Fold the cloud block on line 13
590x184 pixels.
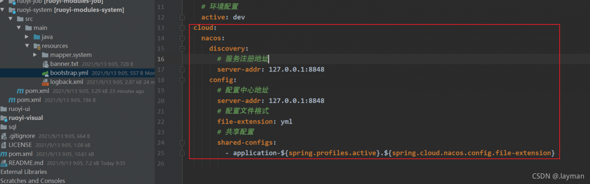point(183,28)
